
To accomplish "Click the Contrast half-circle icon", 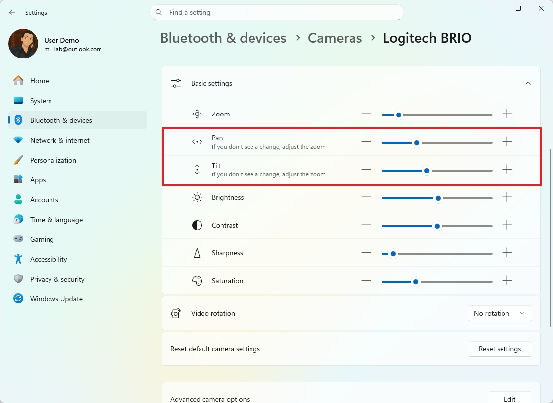I will point(197,225).
